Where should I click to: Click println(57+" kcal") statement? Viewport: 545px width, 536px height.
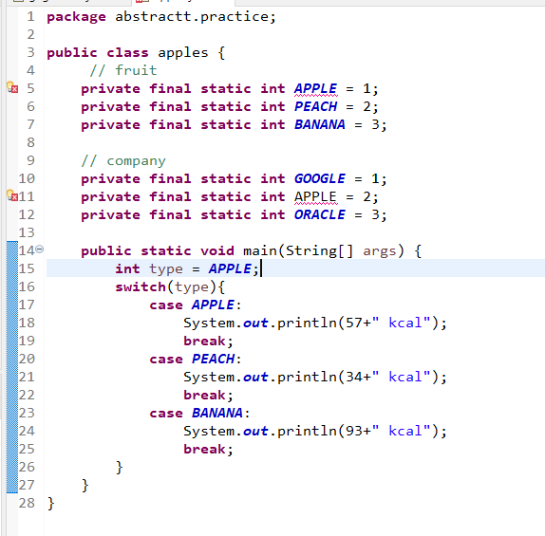tap(315, 323)
